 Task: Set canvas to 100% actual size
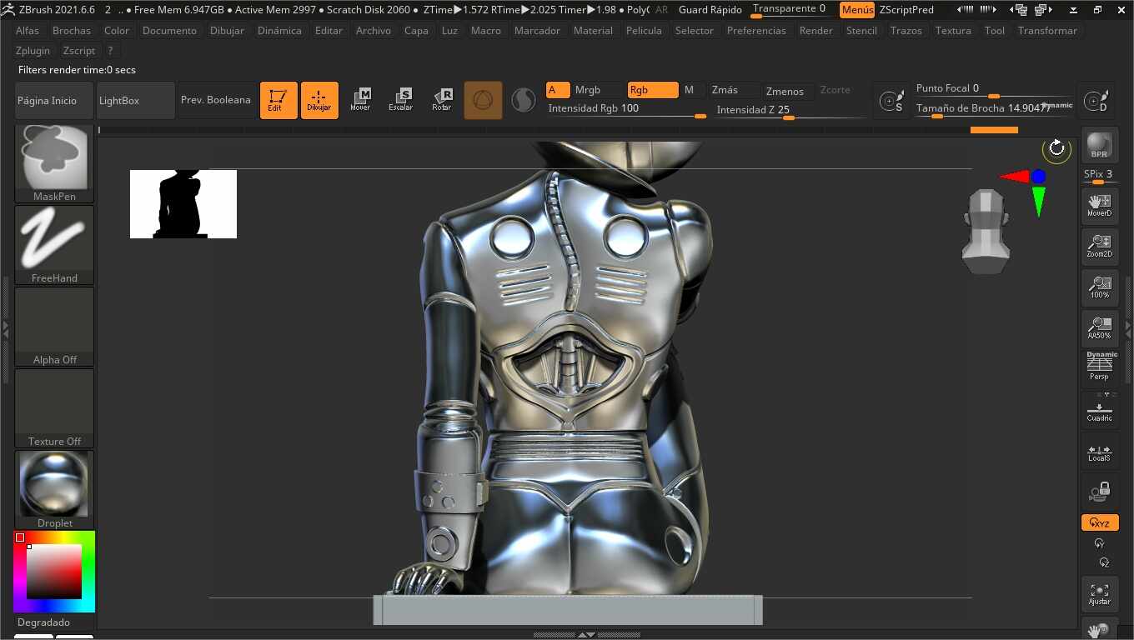click(1100, 287)
